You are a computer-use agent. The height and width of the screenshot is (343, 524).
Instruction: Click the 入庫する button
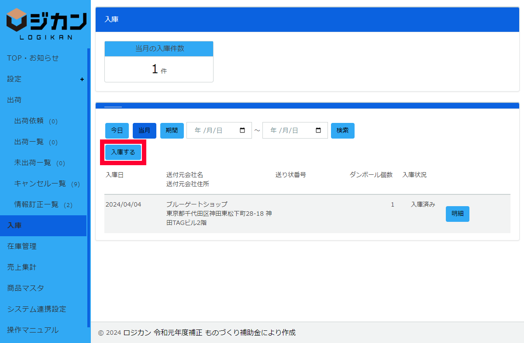pos(123,152)
